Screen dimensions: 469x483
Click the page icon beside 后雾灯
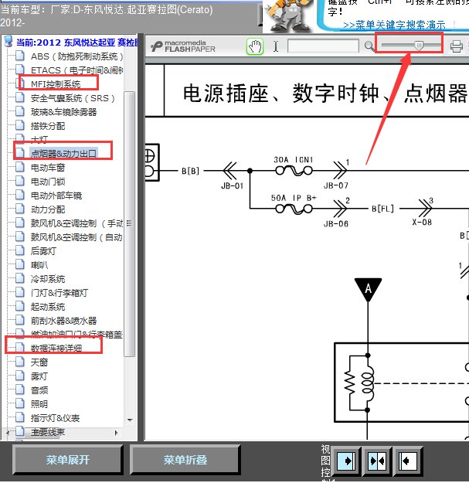pyautogui.click(x=20, y=250)
